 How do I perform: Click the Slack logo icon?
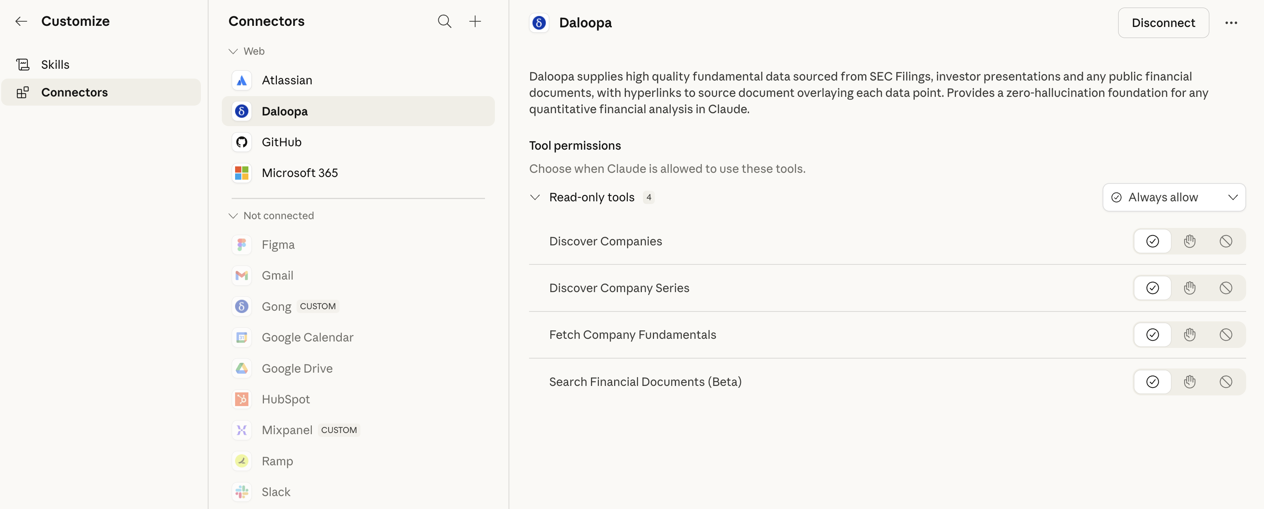[x=242, y=492]
